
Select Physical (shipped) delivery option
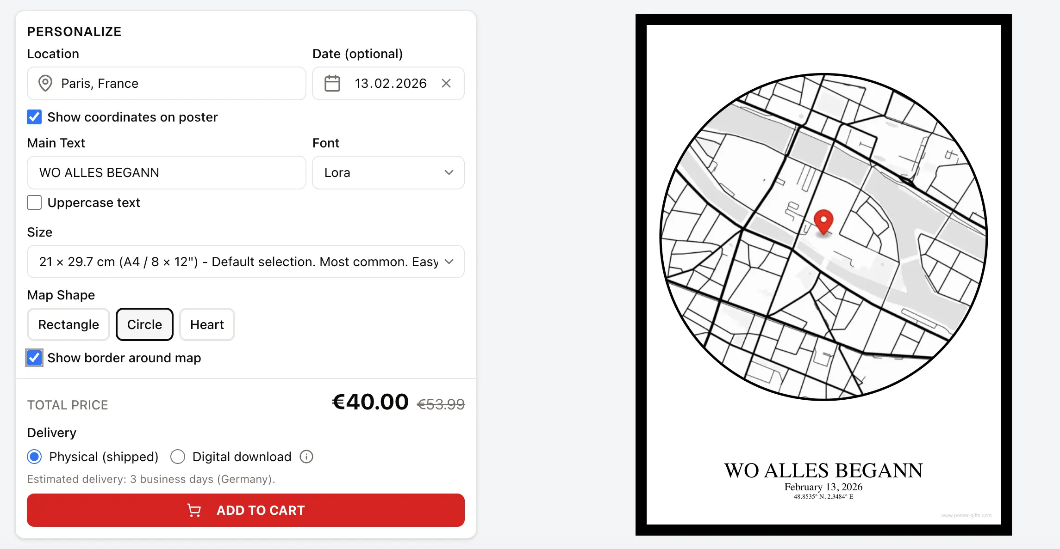[x=34, y=457]
